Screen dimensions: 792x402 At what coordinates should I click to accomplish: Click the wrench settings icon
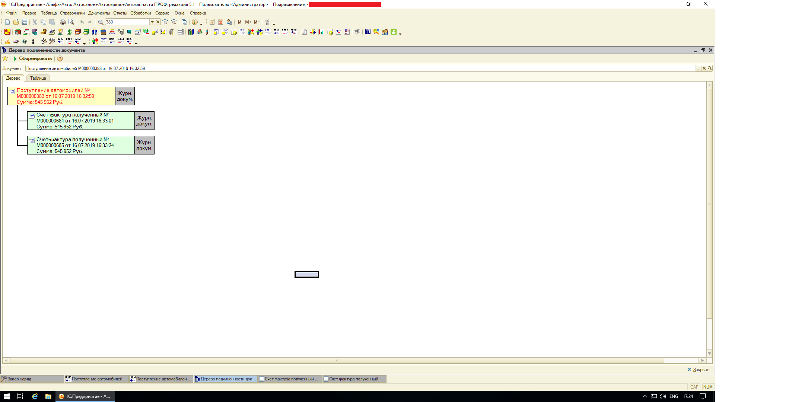(x=267, y=22)
